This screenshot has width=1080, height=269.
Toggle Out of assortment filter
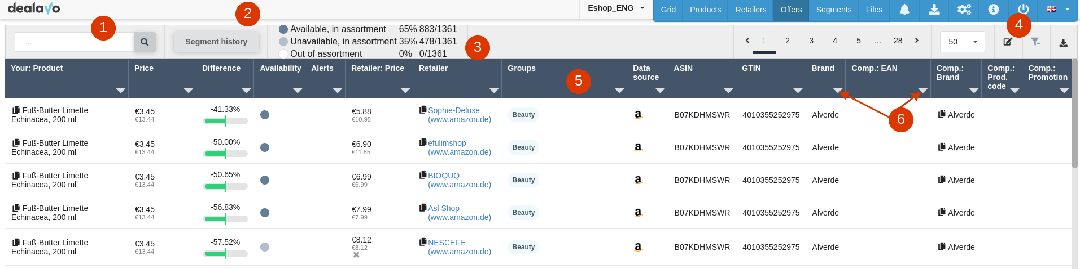pos(283,54)
